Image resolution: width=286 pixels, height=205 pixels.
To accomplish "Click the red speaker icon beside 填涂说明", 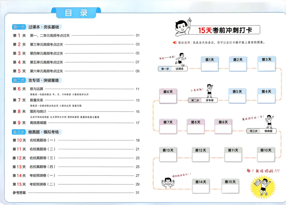I will 175,42.
